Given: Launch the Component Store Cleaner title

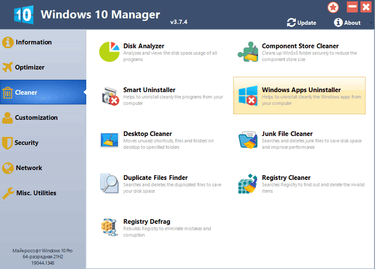Looking at the screenshot, I should click(300, 46).
